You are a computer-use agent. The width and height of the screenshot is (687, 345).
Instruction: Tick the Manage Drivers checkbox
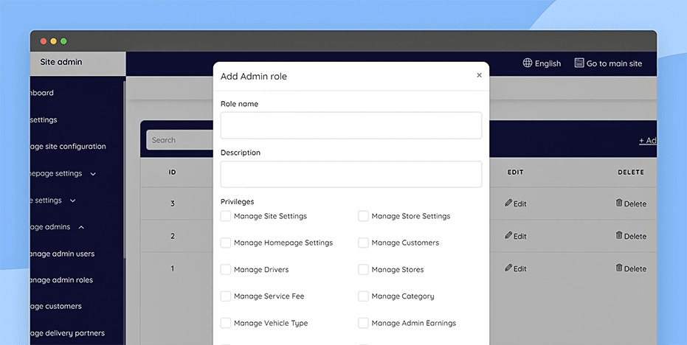(x=226, y=269)
